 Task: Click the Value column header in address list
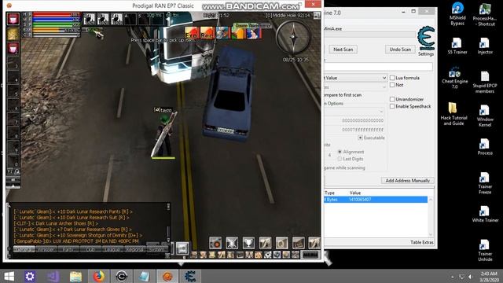tap(355, 193)
